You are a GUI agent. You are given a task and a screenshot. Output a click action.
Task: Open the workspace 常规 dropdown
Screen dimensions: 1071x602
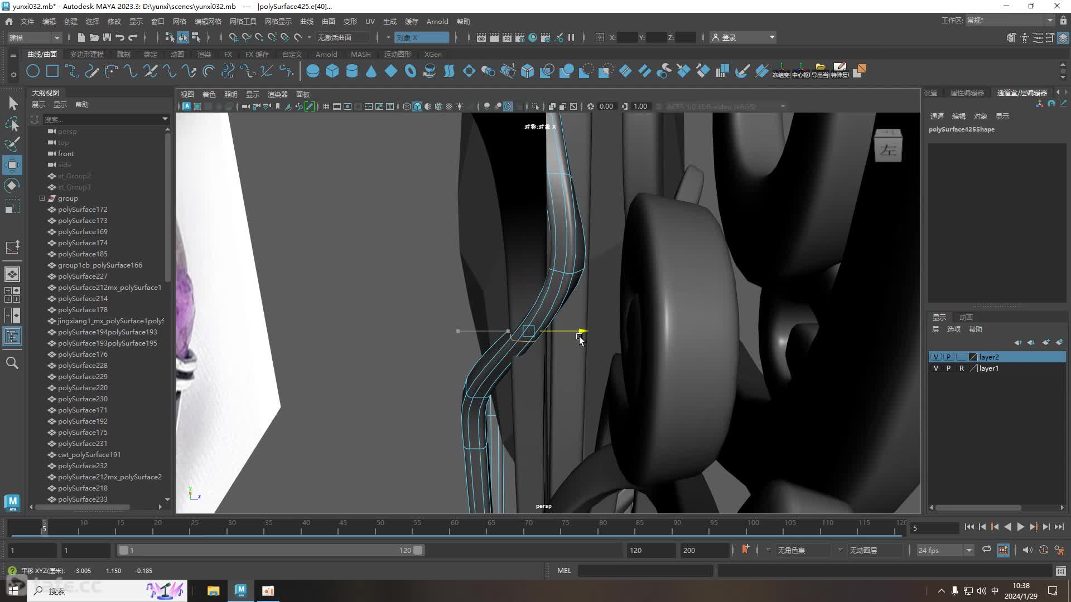point(1010,21)
